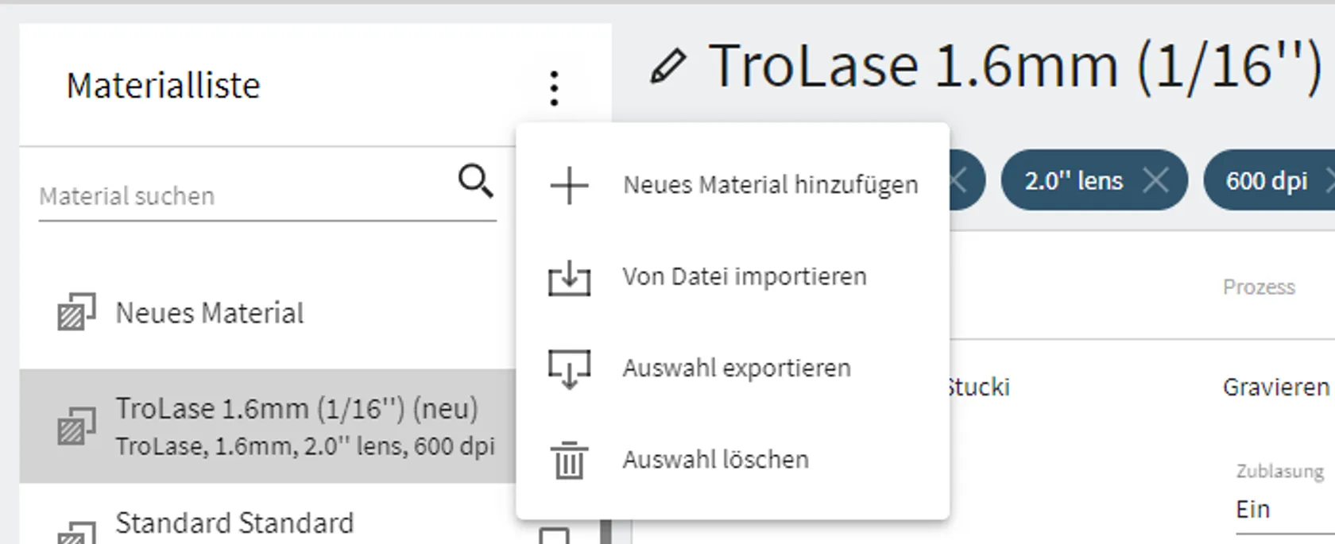Tick the checkbox on Standard Standard row
Viewport: 1335px width, 544px height.
pos(554,538)
